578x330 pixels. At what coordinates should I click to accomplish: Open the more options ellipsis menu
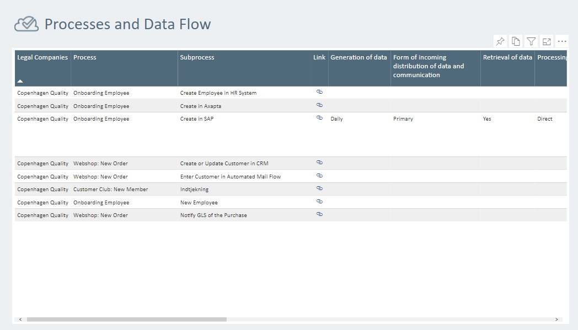pyautogui.click(x=562, y=41)
